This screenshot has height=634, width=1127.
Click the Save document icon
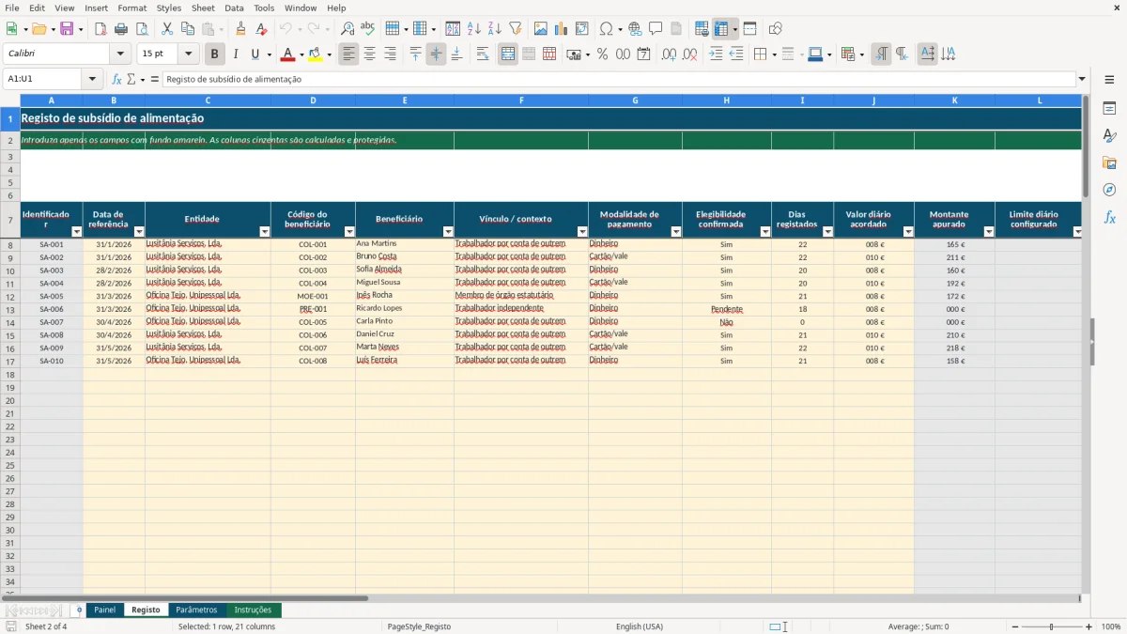tap(67, 29)
